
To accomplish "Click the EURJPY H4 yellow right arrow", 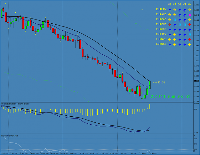I will (175, 35).
